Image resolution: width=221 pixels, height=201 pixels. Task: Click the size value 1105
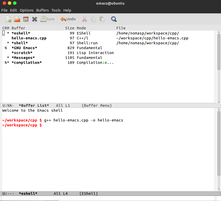pyautogui.click(x=70, y=58)
